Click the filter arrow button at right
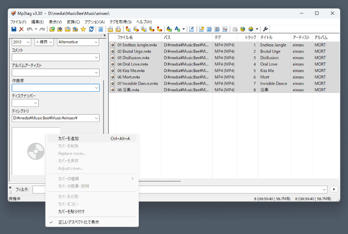Image resolution: width=348 pixels, height=234 pixels. tap(334, 189)
